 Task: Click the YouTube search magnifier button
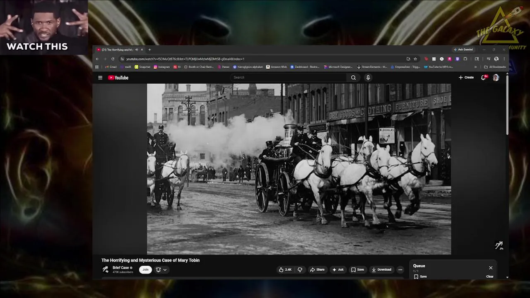click(353, 77)
